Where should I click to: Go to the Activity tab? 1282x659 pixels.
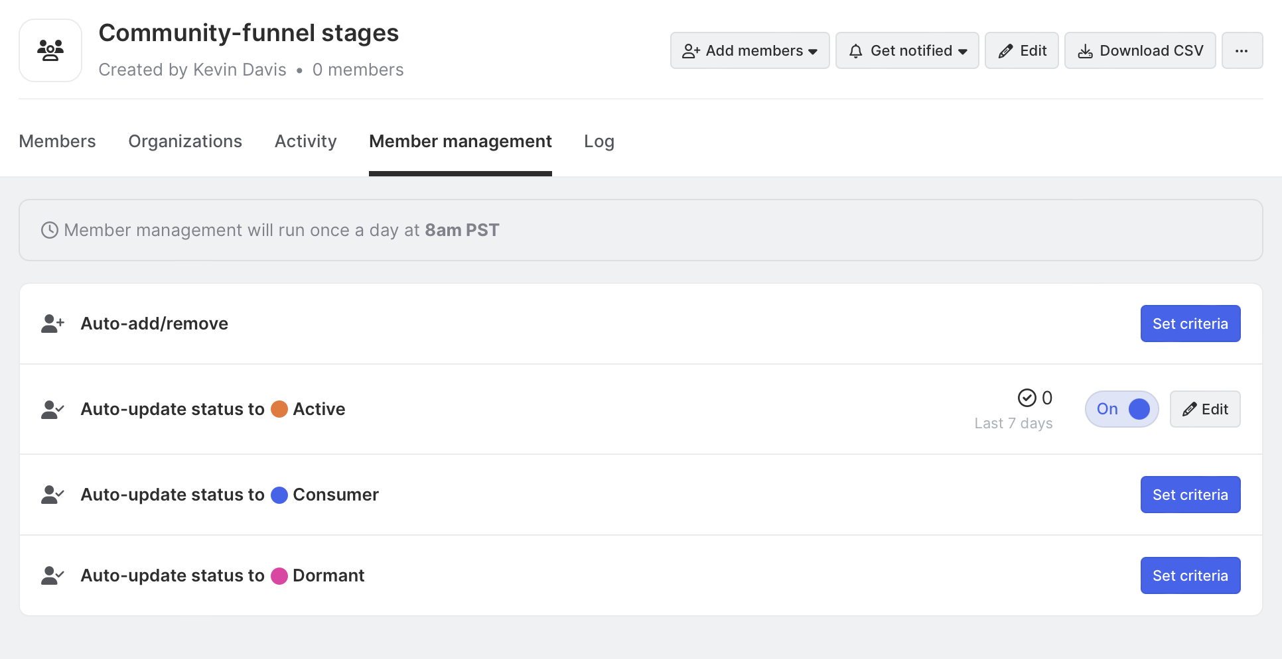(306, 141)
